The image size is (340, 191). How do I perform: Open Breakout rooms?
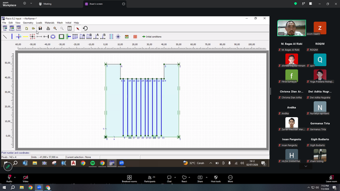pos(130,179)
